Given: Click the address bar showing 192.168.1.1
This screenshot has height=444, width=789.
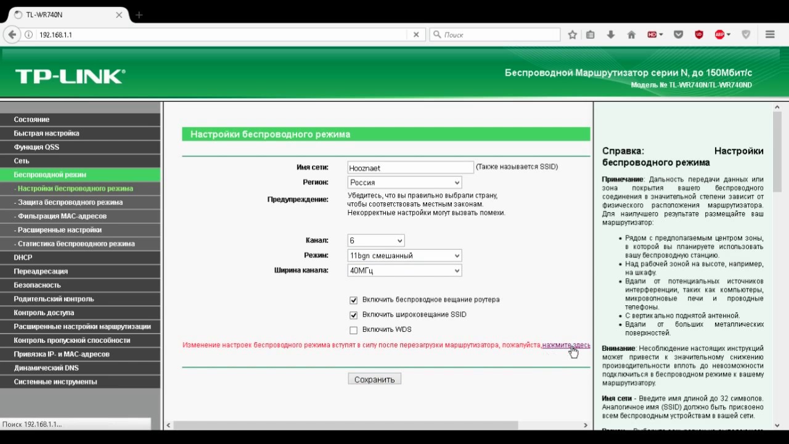Looking at the screenshot, I should (222, 35).
